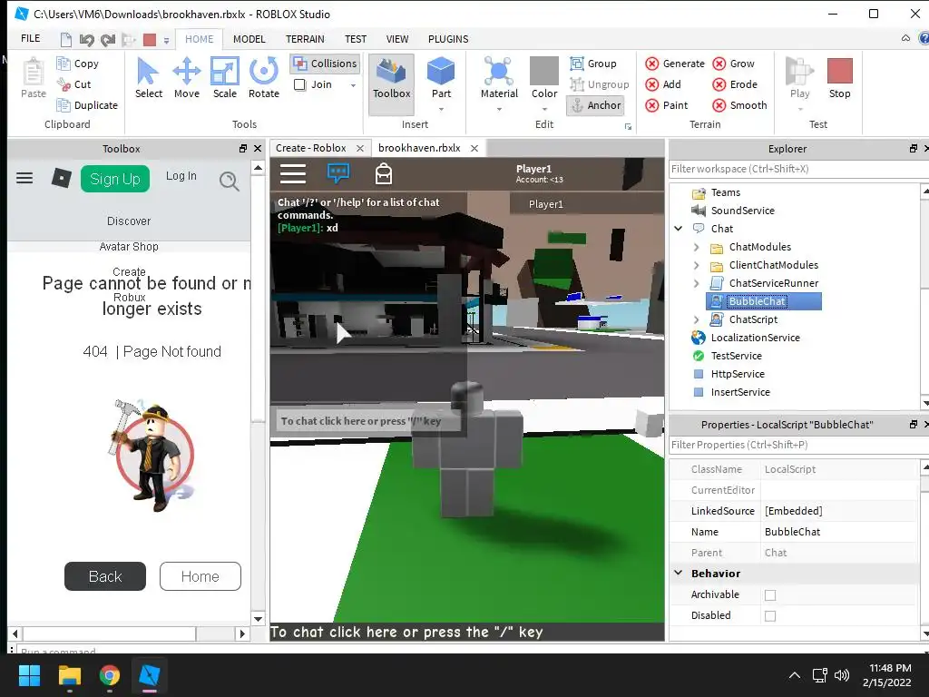Click the Color swatch in Edit group
The image size is (929, 697).
pyautogui.click(x=544, y=71)
